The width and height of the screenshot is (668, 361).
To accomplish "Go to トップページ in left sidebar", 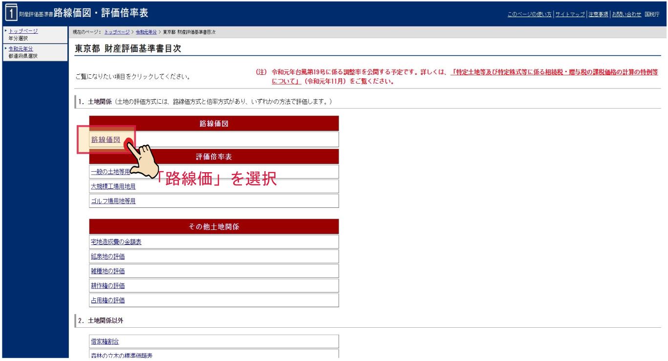I will pos(23,31).
